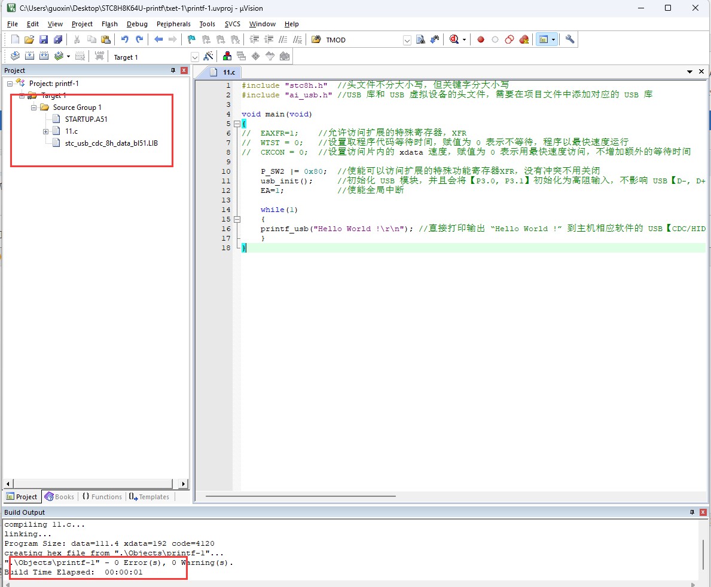
Task: Collapse main function fold at line 5
Action: pyautogui.click(x=237, y=124)
